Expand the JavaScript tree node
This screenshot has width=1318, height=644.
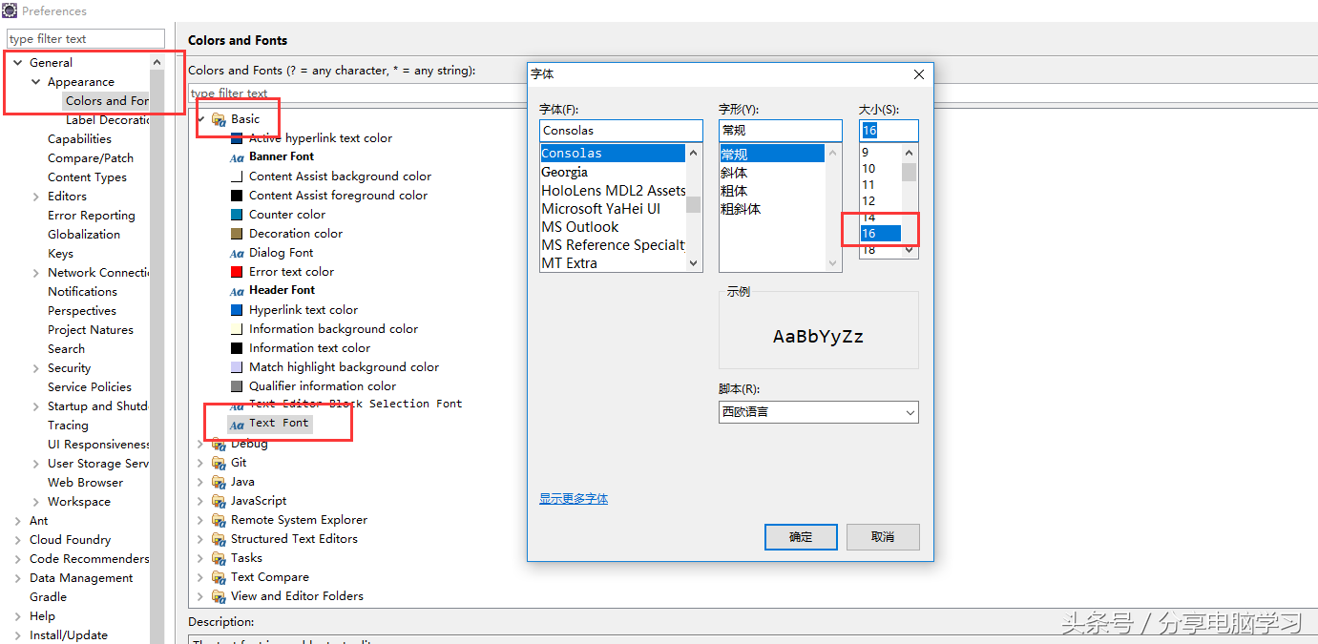[200, 501]
